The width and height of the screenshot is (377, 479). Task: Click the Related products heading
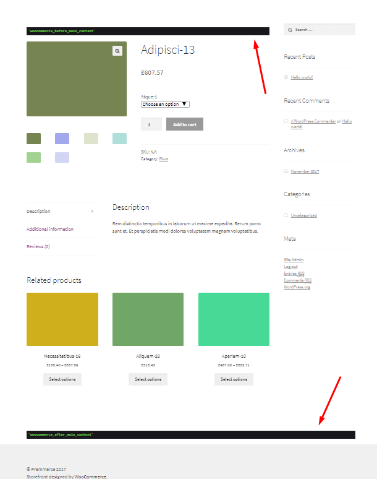click(x=54, y=280)
